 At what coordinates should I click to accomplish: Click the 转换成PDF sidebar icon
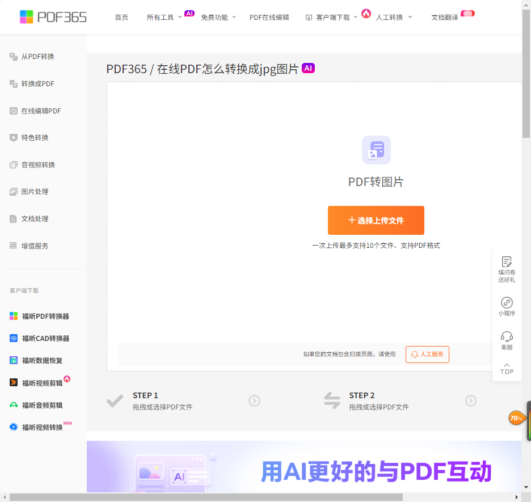(14, 83)
